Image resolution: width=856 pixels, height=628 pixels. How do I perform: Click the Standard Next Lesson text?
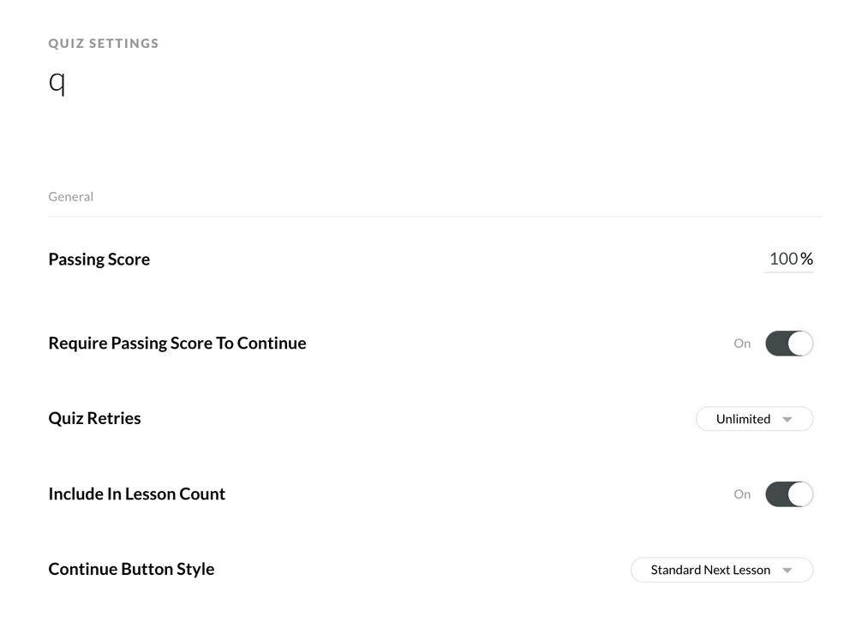[710, 570]
